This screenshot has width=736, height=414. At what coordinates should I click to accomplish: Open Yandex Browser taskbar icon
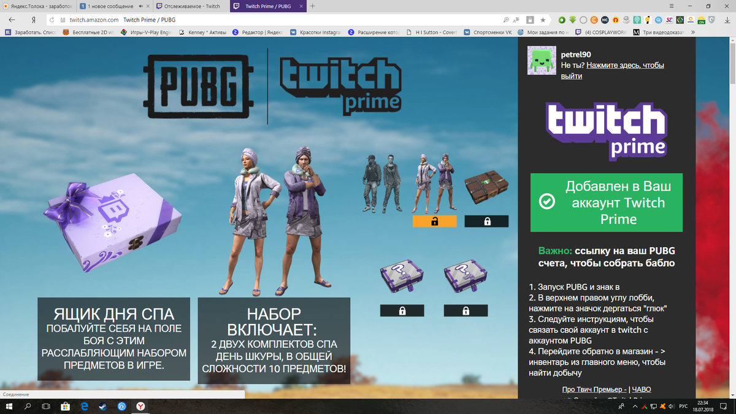(x=140, y=406)
